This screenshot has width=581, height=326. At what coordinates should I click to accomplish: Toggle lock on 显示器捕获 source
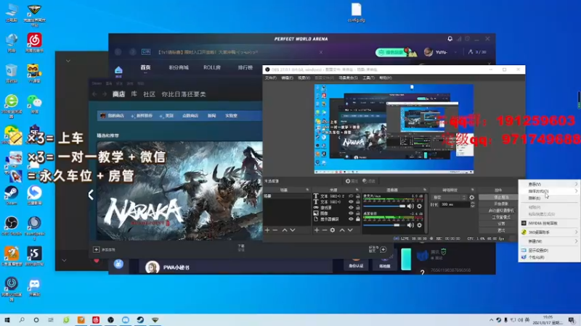(357, 219)
